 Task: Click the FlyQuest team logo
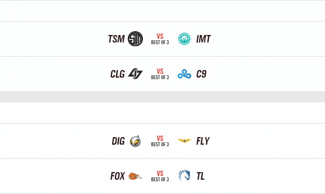[184, 141]
